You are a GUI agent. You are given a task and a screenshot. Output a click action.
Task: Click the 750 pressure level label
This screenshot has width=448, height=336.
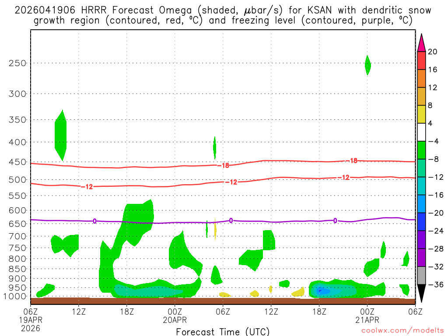pyautogui.click(x=17, y=248)
